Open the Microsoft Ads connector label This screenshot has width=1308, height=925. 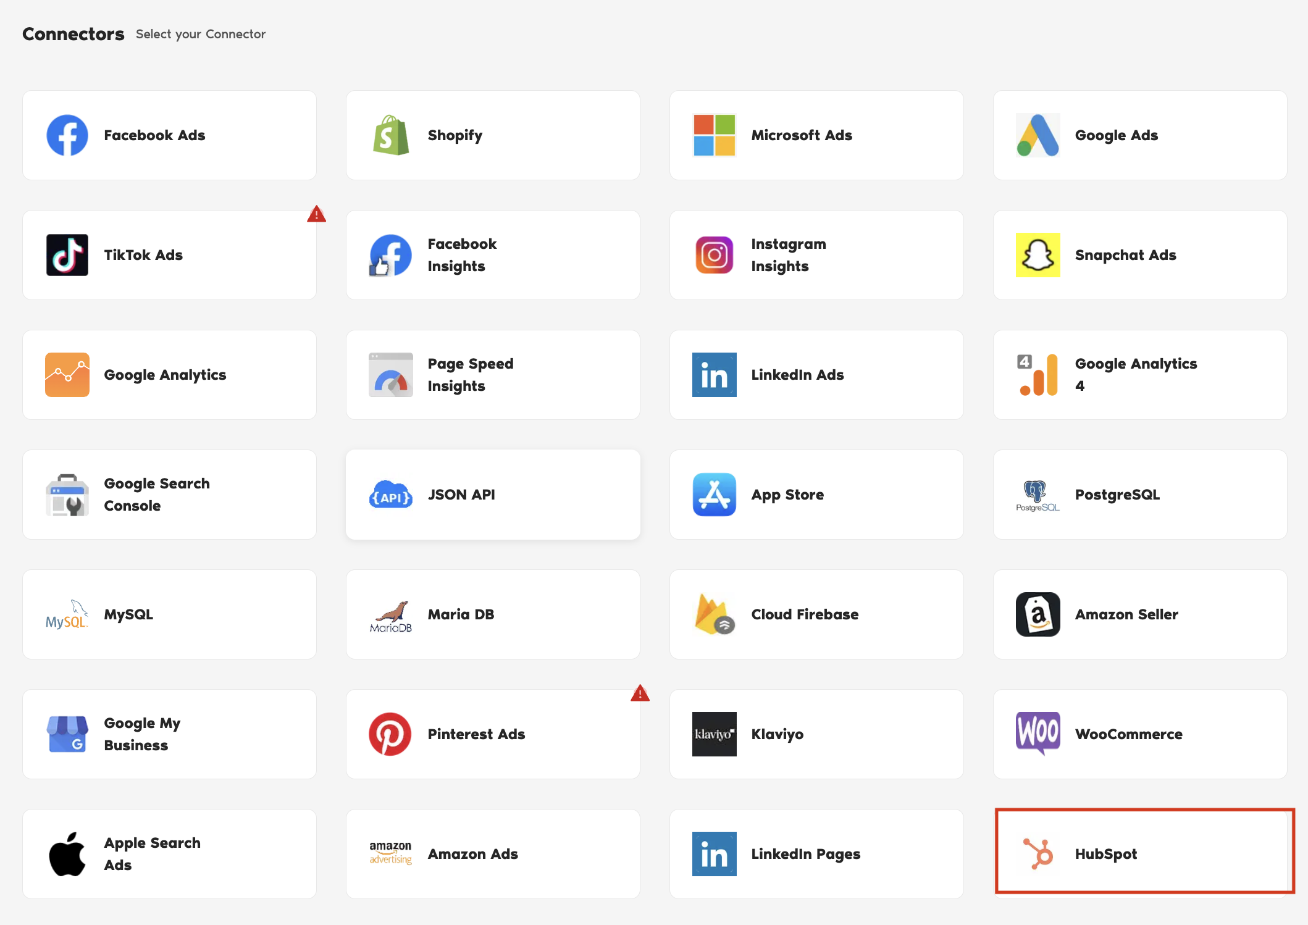click(802, 135)
